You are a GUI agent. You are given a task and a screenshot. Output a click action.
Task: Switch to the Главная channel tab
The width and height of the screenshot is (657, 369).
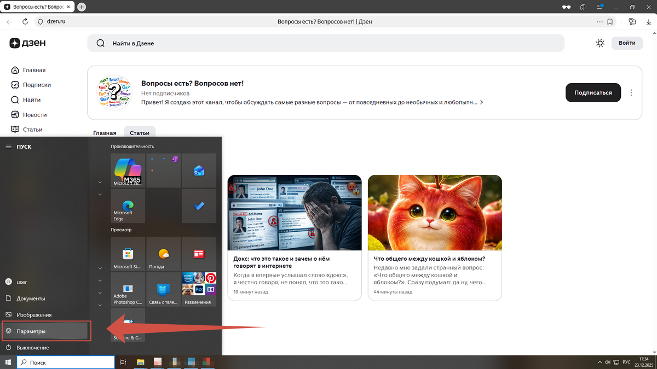click(x=105, y=133)
